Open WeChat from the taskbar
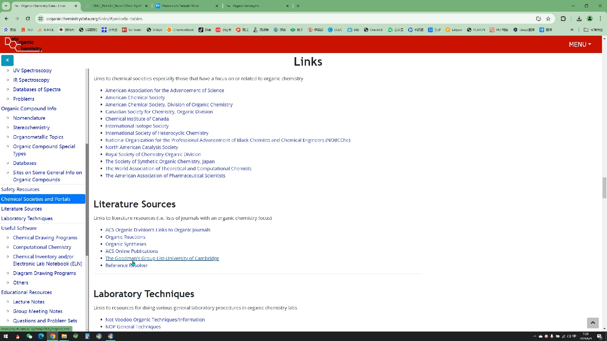This screenshot has width=607, height=341. pos(29,336)
